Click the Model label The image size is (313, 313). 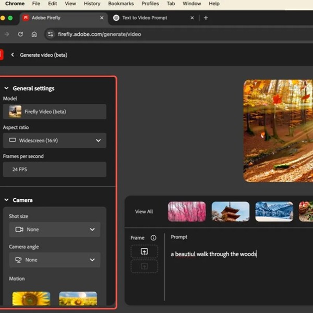(10, 99)
